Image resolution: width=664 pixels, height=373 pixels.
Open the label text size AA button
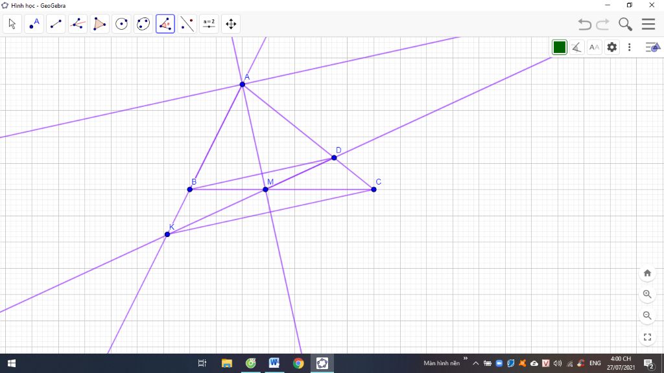pos(594,47)
